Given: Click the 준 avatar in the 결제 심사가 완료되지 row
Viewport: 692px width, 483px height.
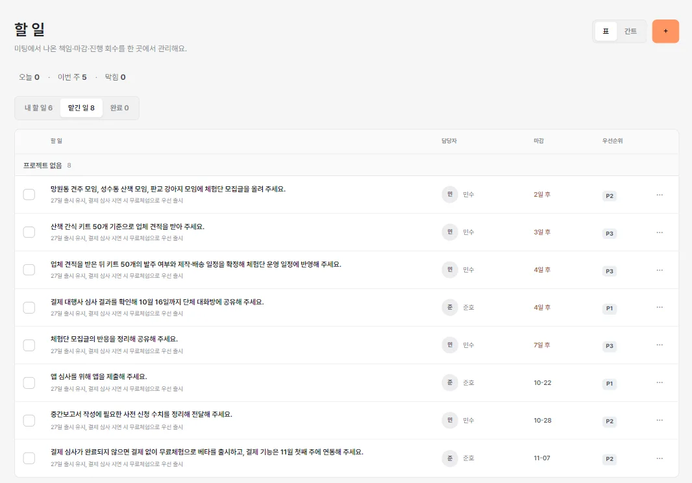Looking at the screenshot, I should [450, 458].
